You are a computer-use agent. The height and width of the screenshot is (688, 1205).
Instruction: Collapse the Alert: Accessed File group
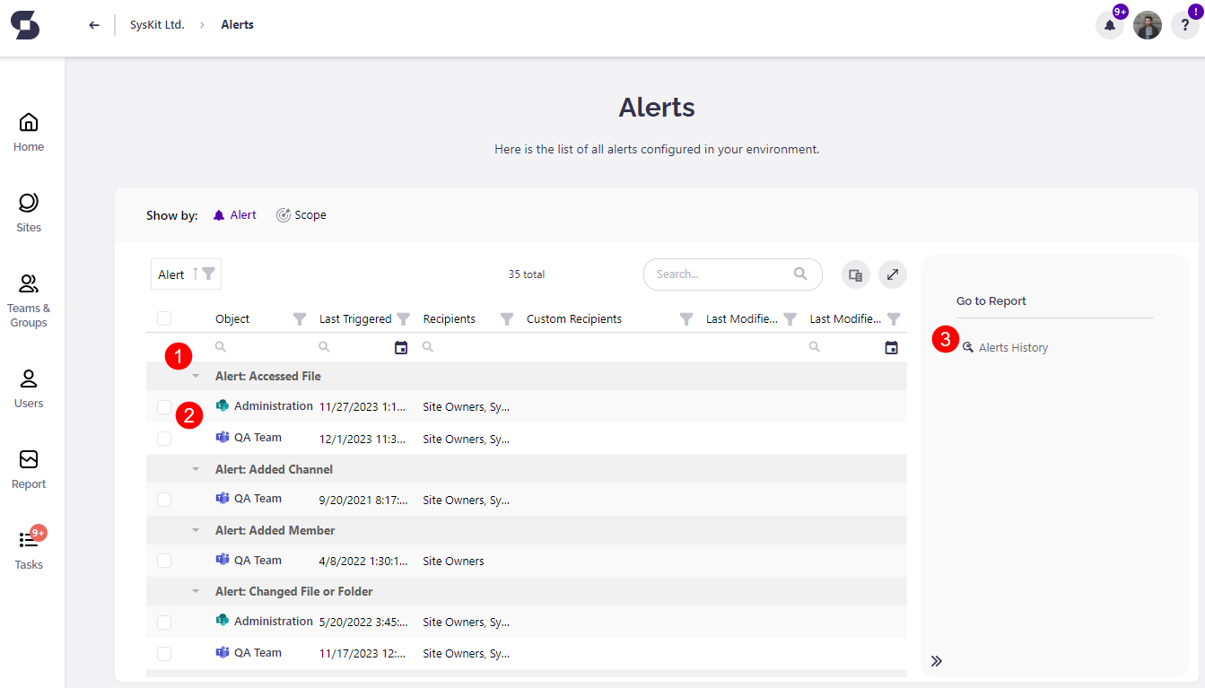pyautogui.click(x=196, y=376)
